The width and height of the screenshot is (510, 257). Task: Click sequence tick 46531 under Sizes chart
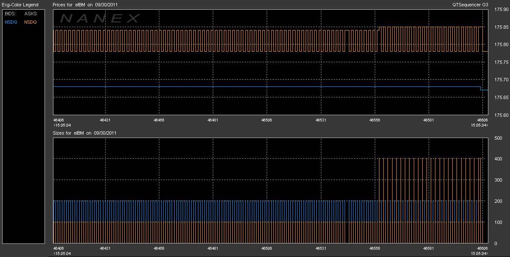pos(321,249)
